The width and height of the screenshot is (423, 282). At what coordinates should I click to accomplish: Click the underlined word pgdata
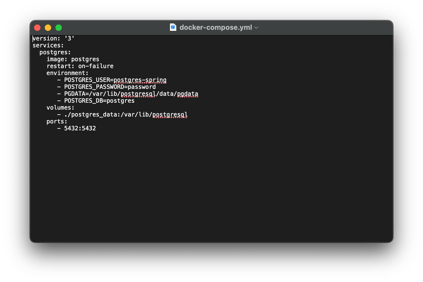tap(188, 94)
